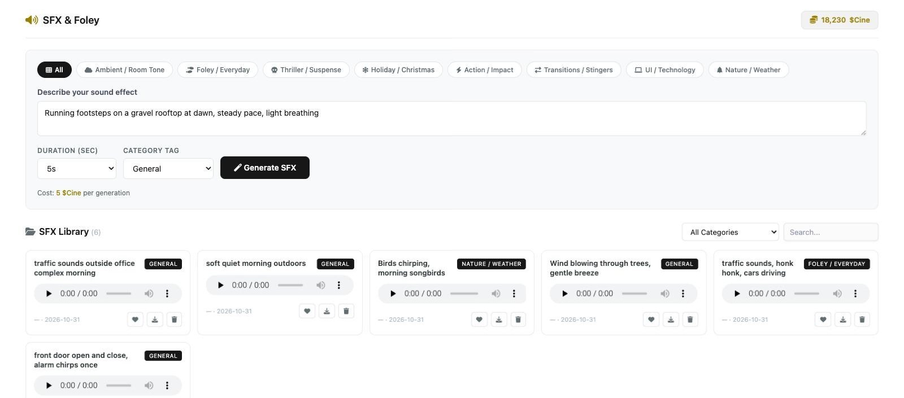Open more options for 'Birds chirping, morning songbirds' player
The image size is (904, 398).
(514, 294)
